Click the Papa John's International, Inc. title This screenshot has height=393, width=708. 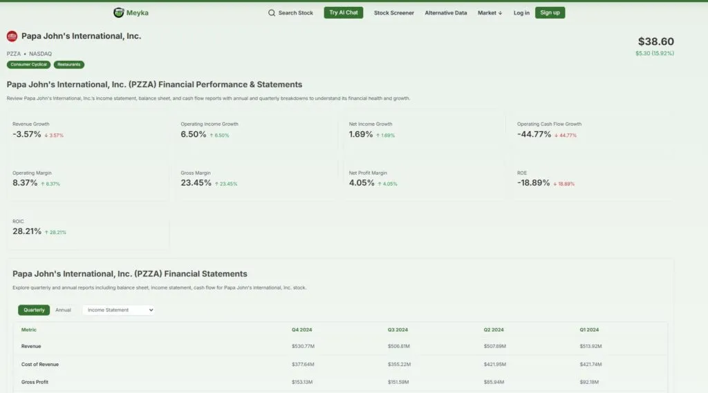[82, 36]
